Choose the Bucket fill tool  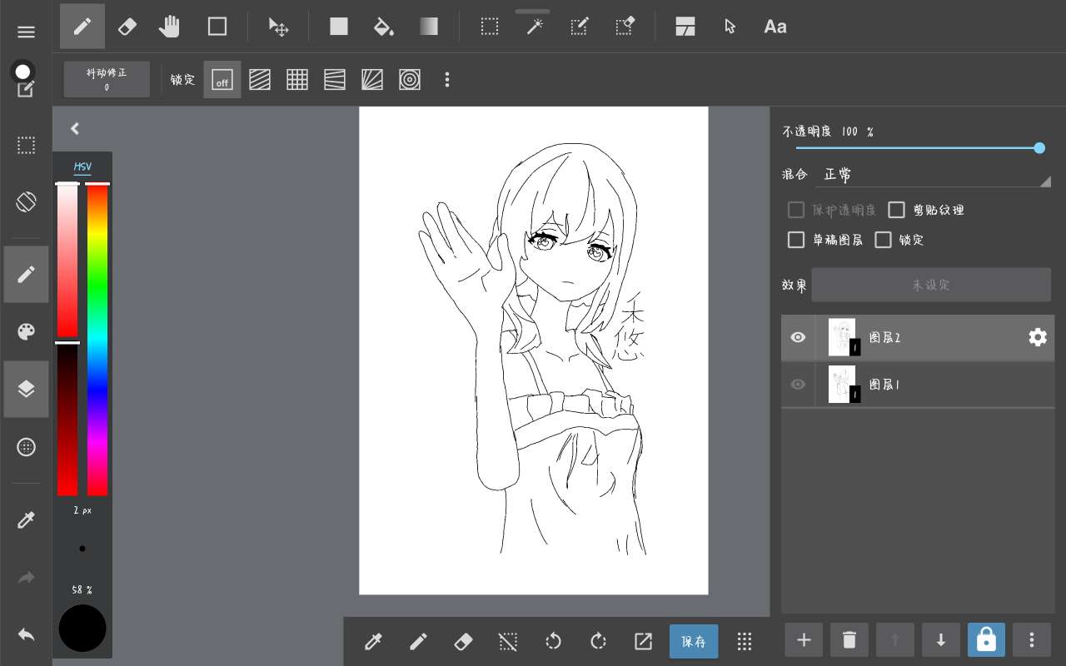pyautogui.click(x=383, y=27)
